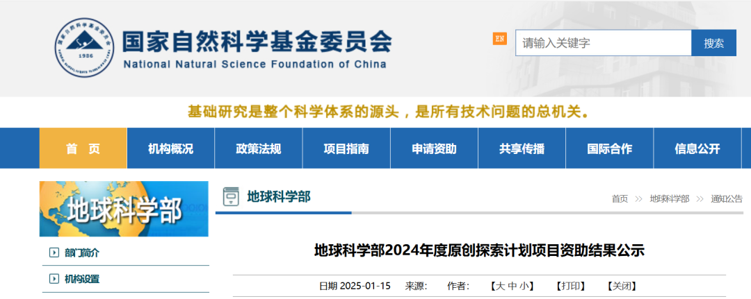The height and width of the screenshot is (299, 751).
Task: Set font size to 大
Action: 500,286
